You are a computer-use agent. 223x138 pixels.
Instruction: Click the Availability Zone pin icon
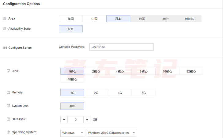coord(5,29)
